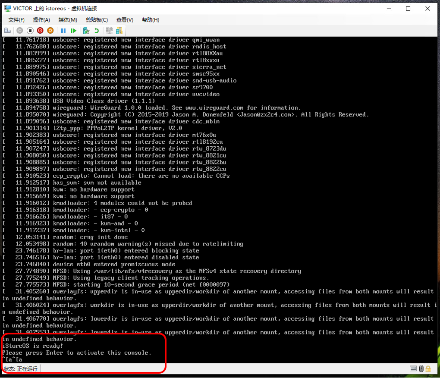Click the mouse capture indicator

pos(421,368)
